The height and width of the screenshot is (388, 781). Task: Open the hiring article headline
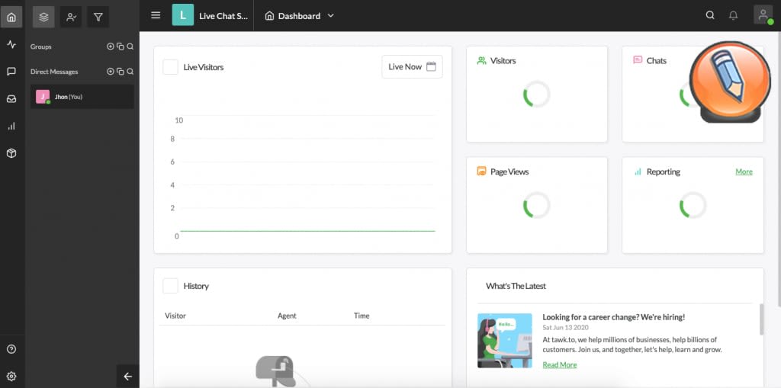(614, 317)
